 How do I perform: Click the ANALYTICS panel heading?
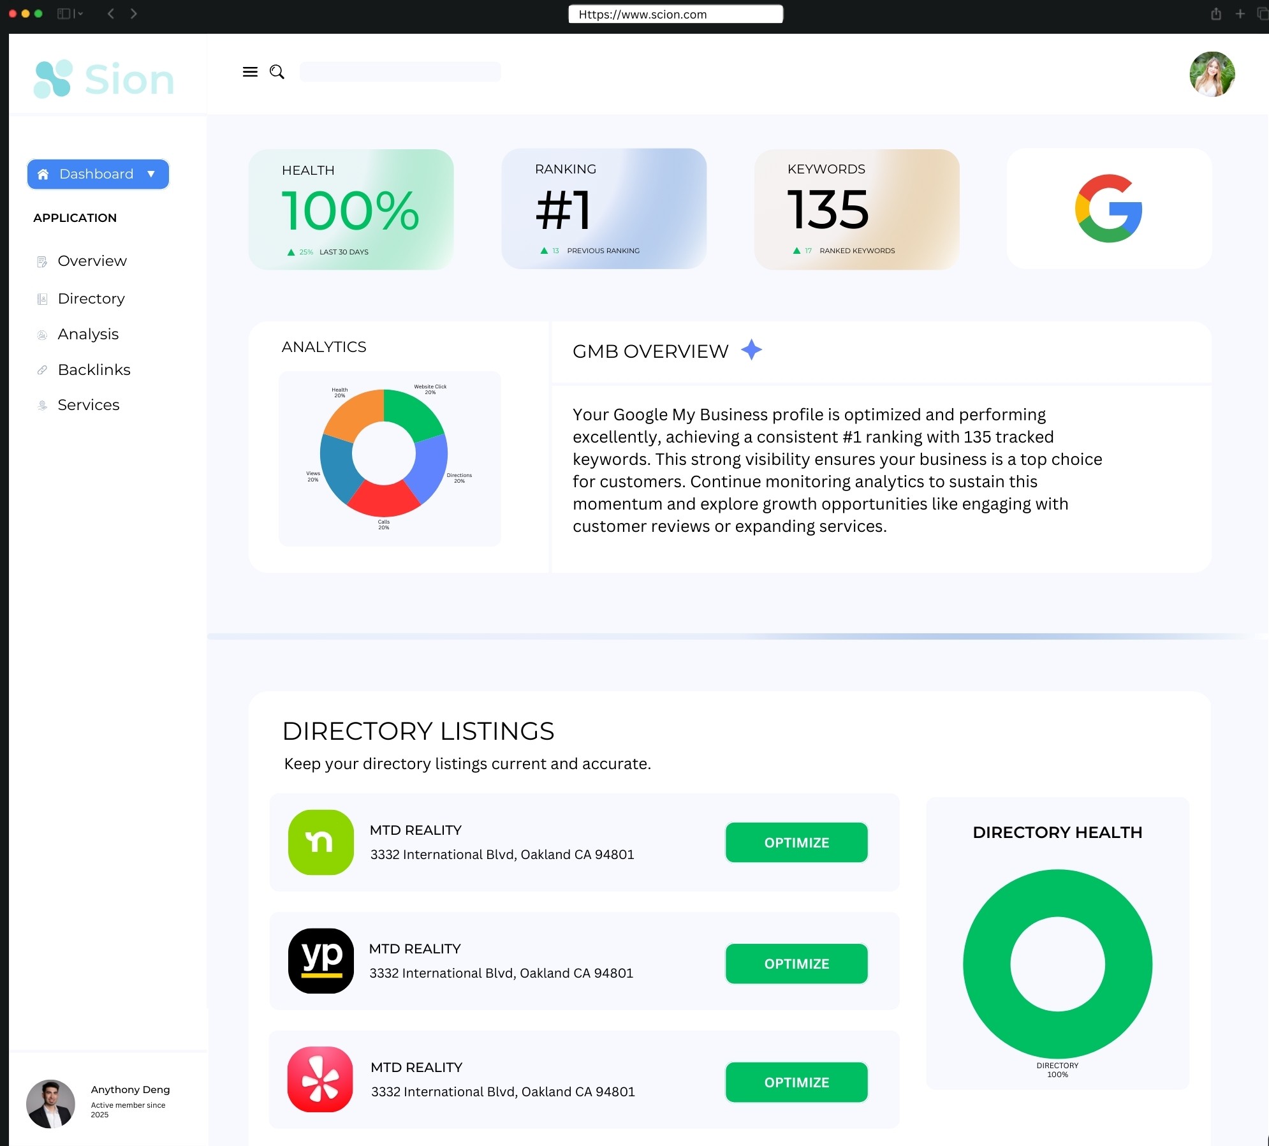[324, 347]
